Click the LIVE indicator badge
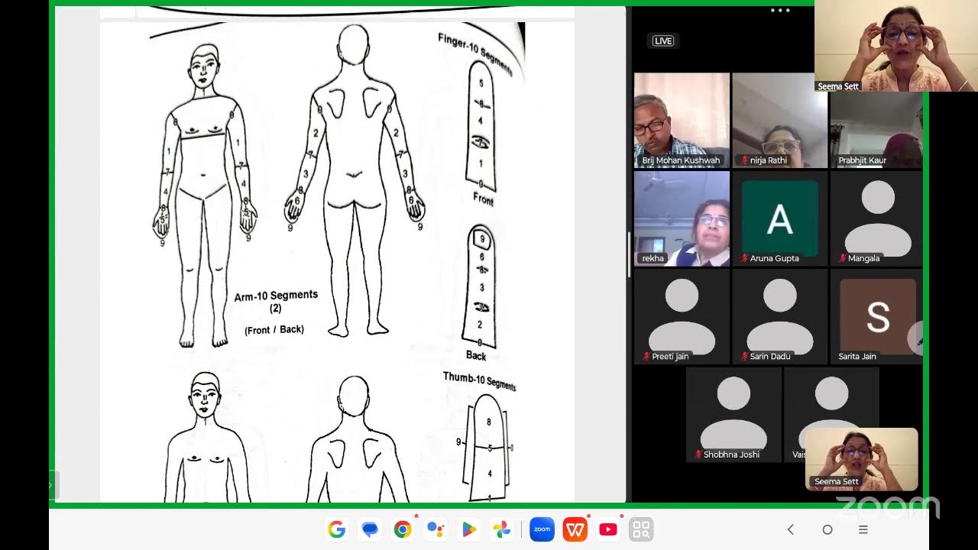The height and width of the screenshot is (550, 978). coord(663,40)
